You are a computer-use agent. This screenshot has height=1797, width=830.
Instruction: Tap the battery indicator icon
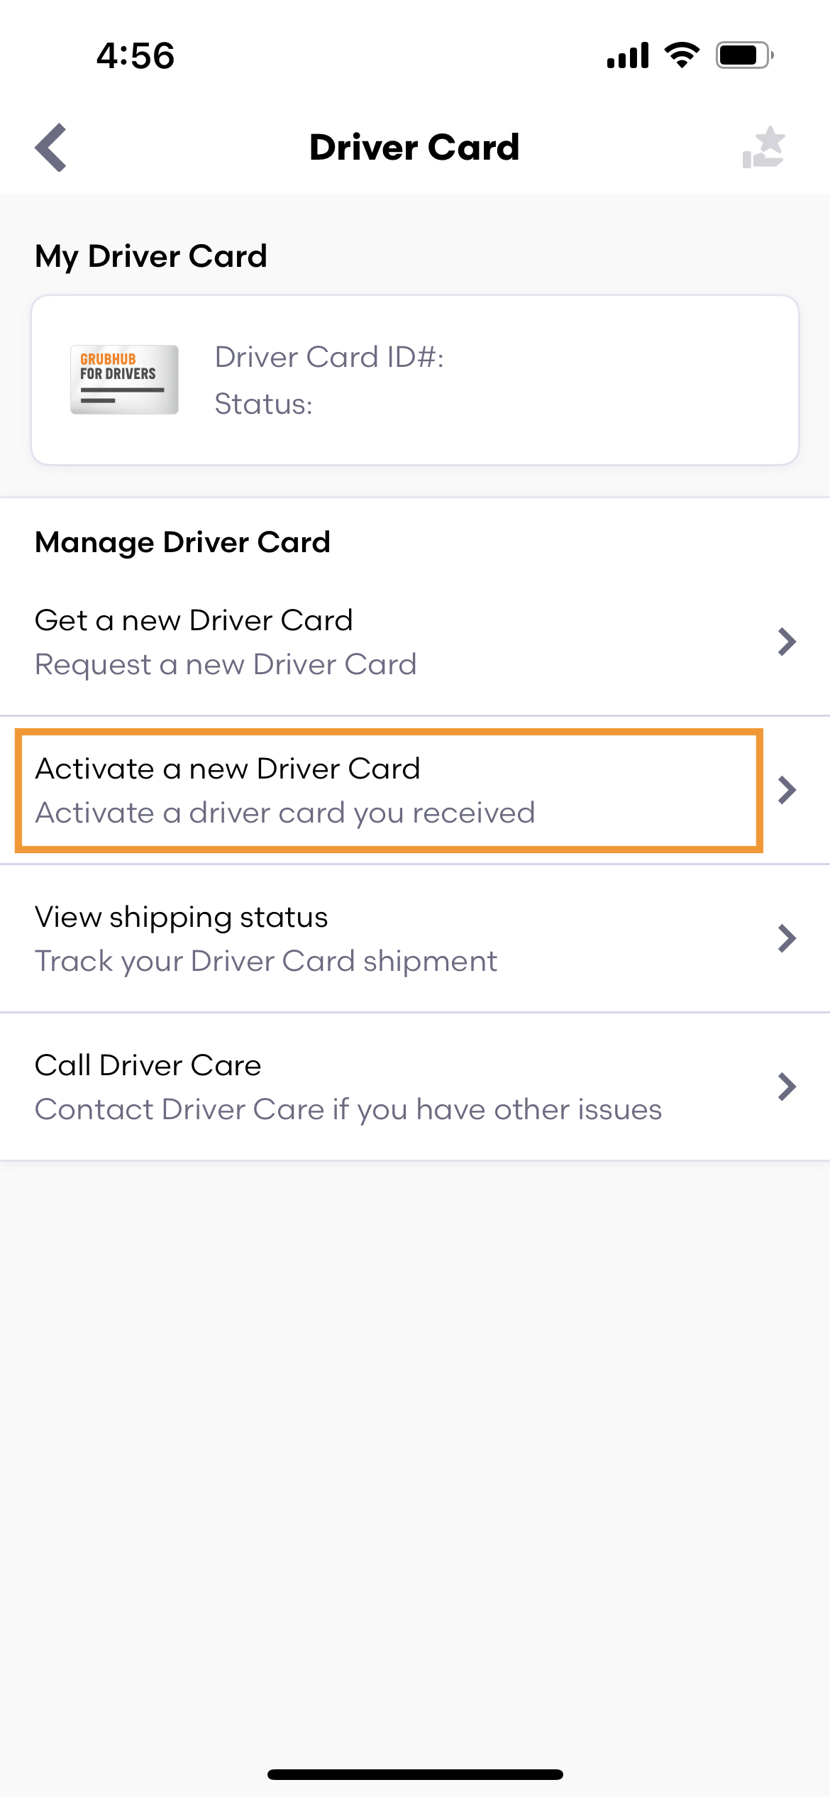pos(744,55)
